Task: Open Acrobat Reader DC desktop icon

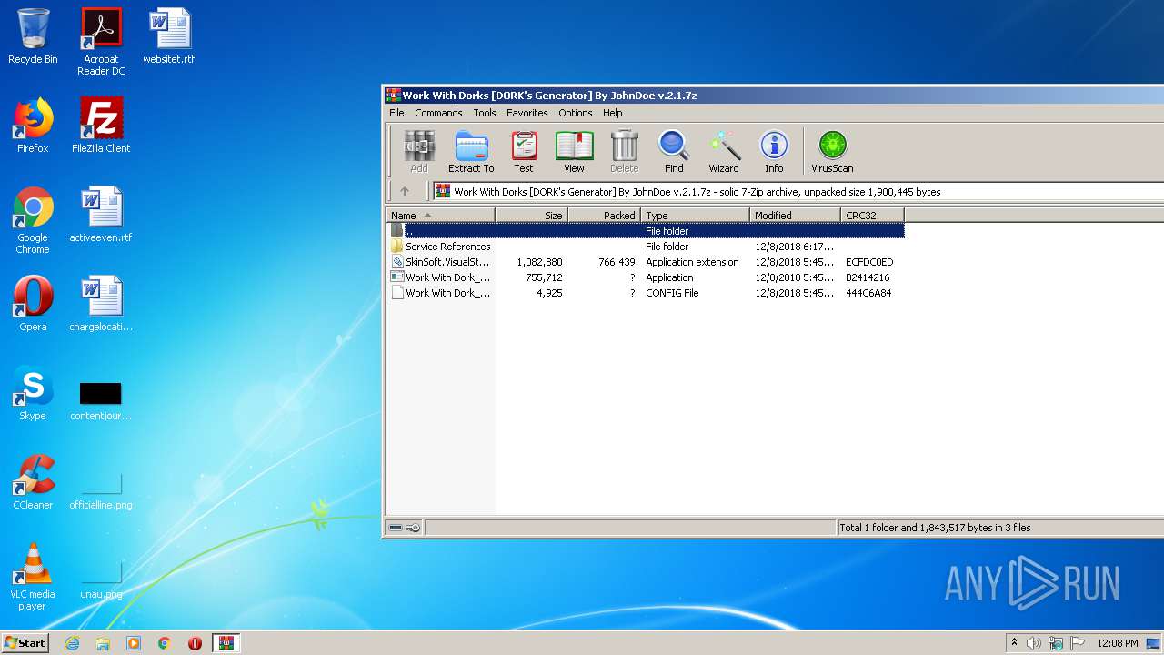Action: pos(101,42)
